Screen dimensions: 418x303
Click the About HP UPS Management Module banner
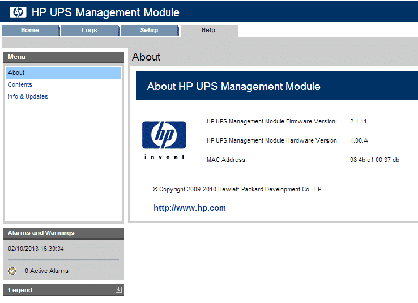click(277, 86)
